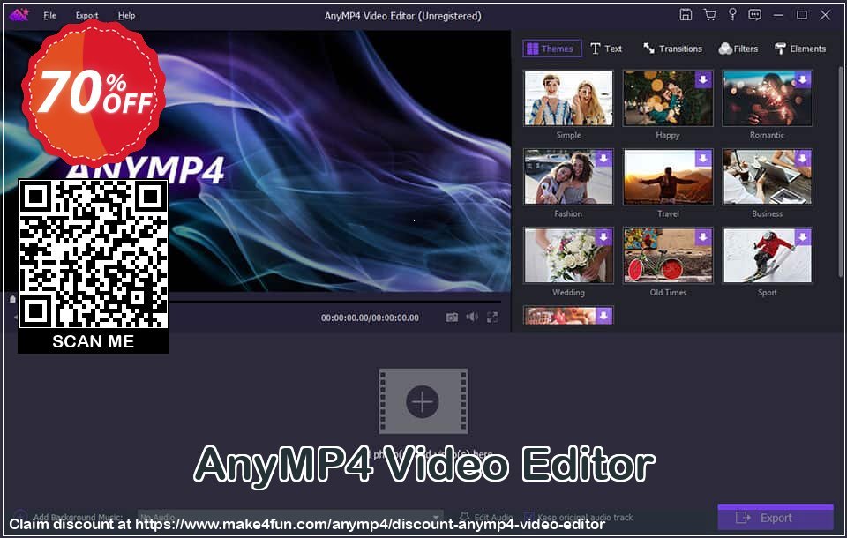Switch to the Elements tab

(x=800, y=49)
